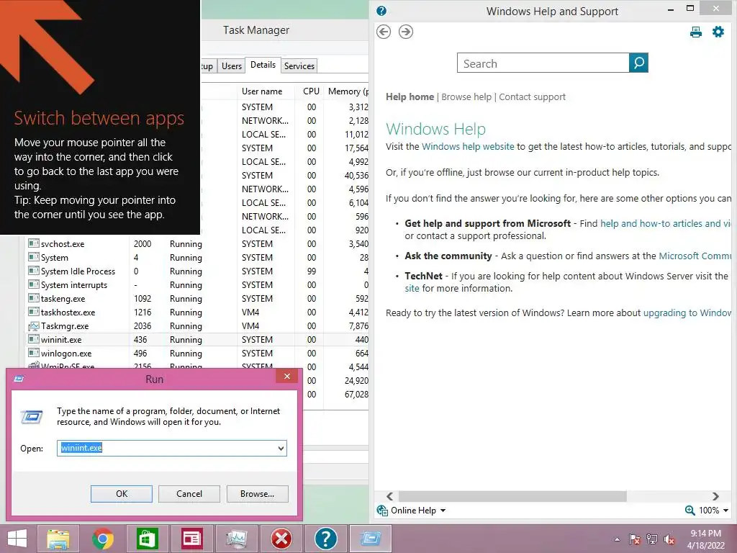Click the Help scrollbar right arrow
Image resolution: width=737 pixels, height=553 pixels.
coord(715,496)
